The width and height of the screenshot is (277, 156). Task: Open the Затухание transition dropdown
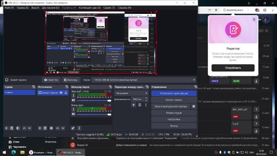(131, 93)
